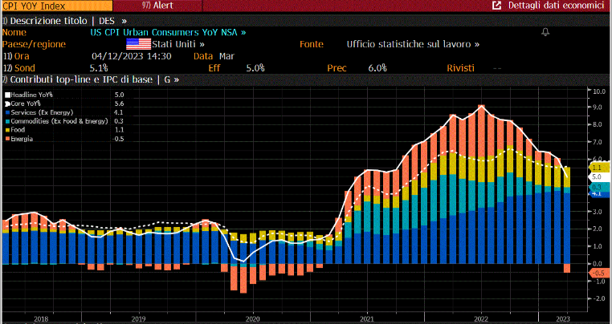Toggle the Services (Ex Energy) legend series
The image size is (612, 324).
click(40, 112)
